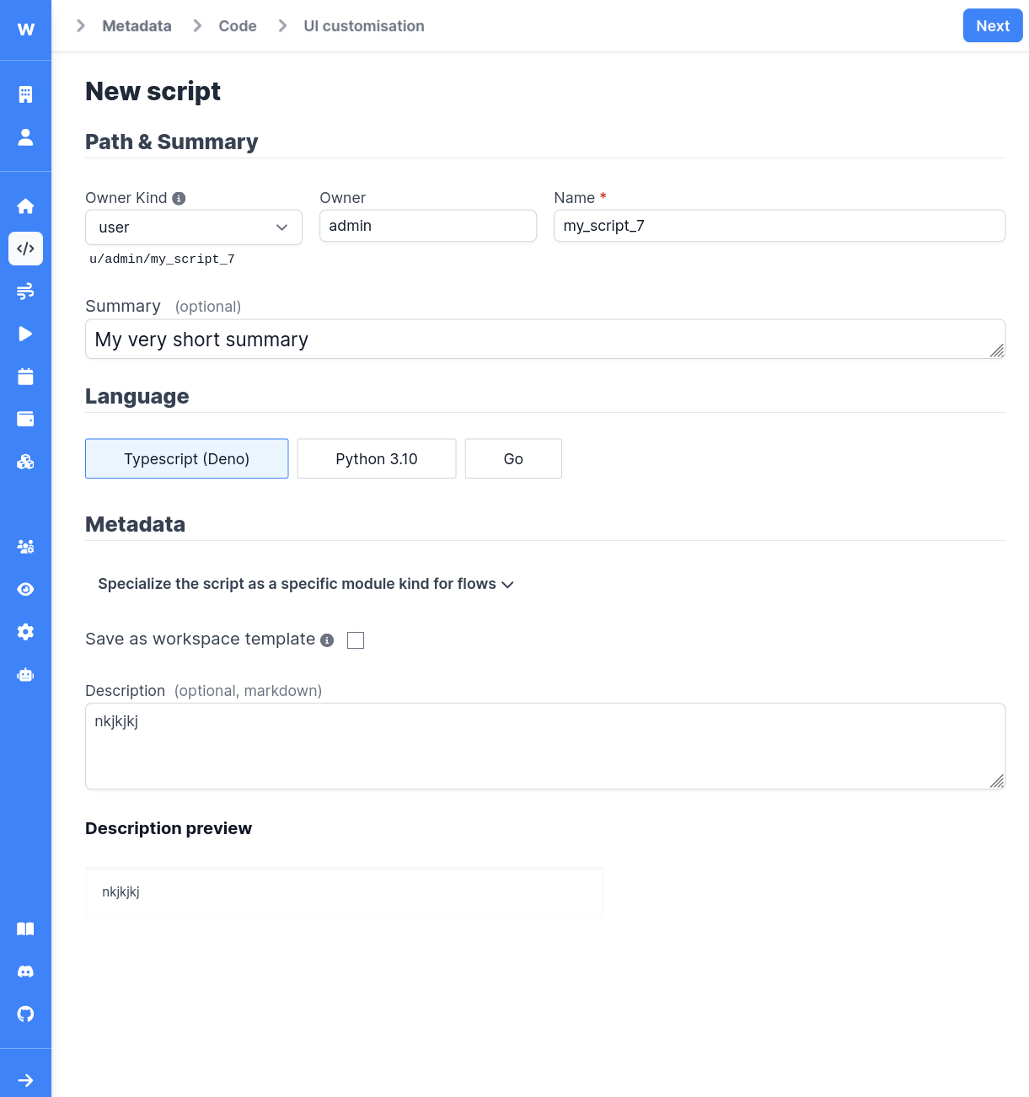Click the Windmill W logo

click(x=25, y=28)
